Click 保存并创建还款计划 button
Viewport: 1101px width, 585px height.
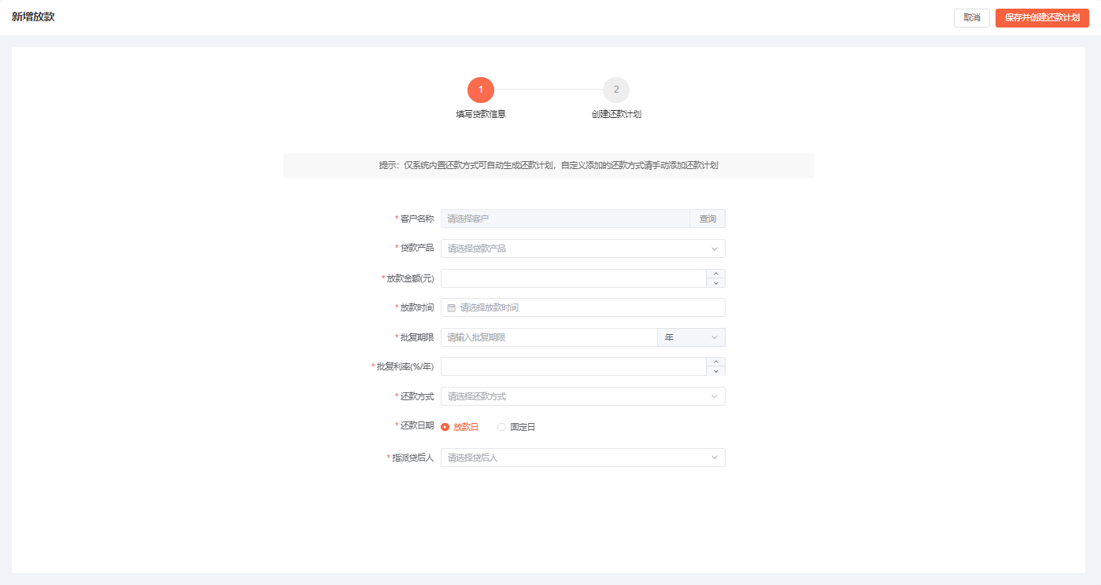(1042, 17)
